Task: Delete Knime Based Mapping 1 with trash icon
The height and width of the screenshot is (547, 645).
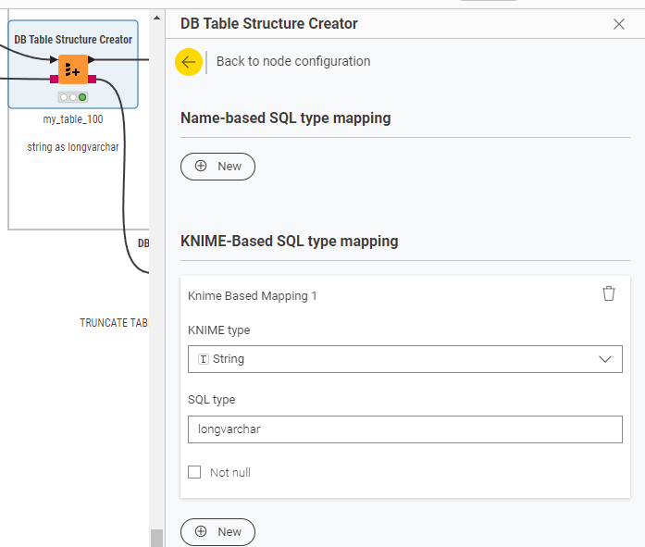Action: [x=608, y=293]
